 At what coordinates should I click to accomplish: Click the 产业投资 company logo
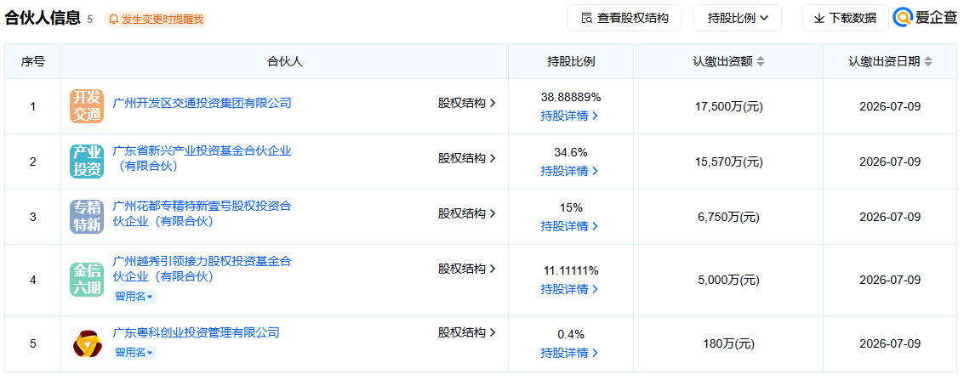(x=87, y=162)
